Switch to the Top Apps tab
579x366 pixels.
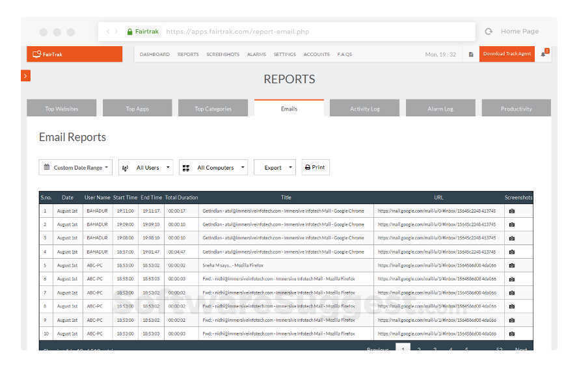tap(137, 108)
